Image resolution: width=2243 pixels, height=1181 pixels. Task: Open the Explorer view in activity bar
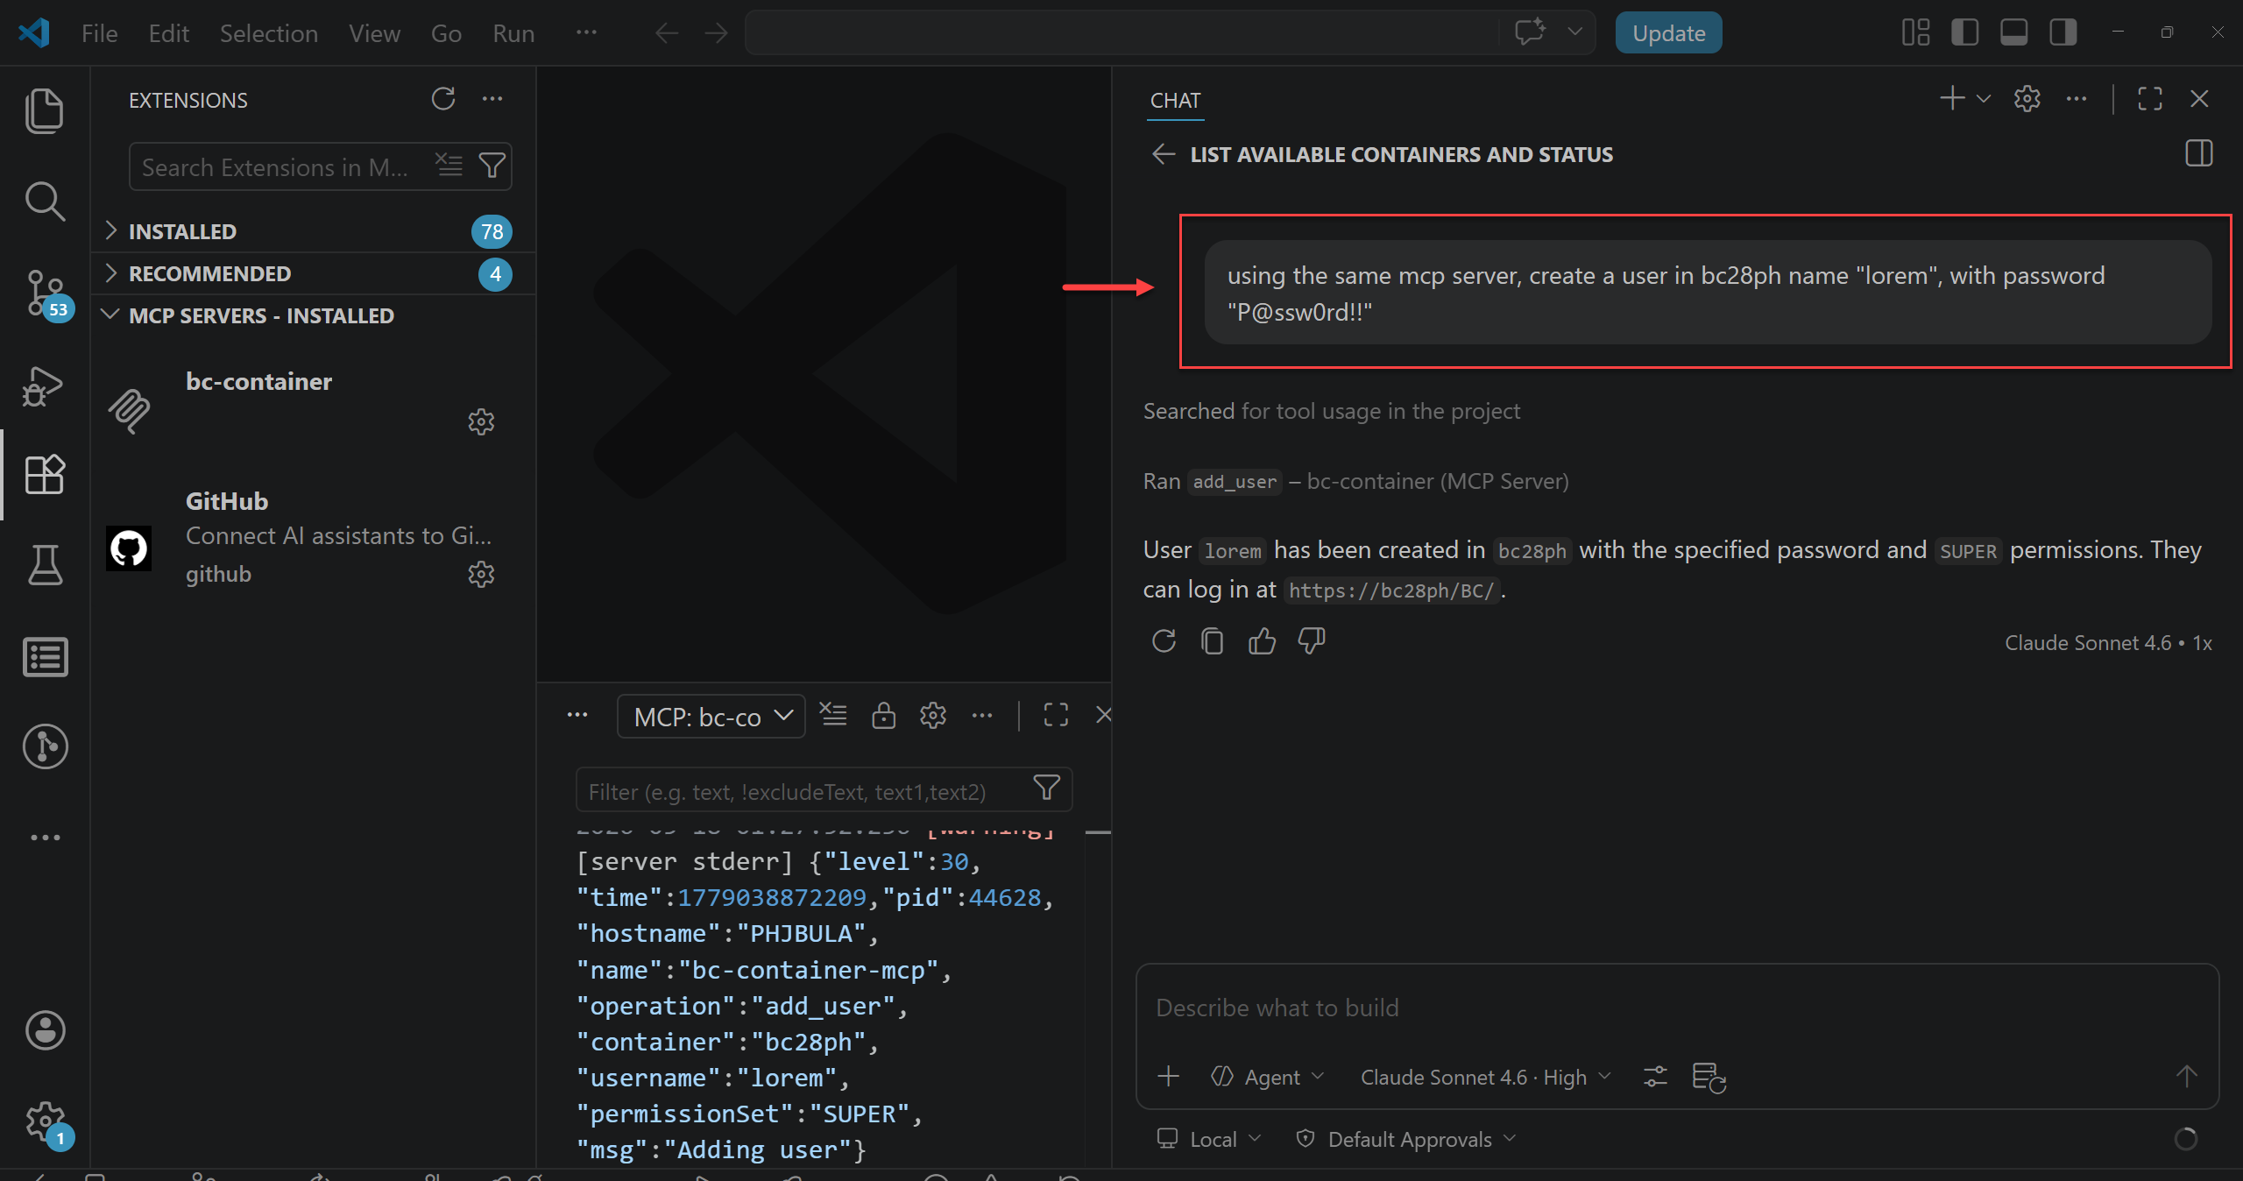45,110
